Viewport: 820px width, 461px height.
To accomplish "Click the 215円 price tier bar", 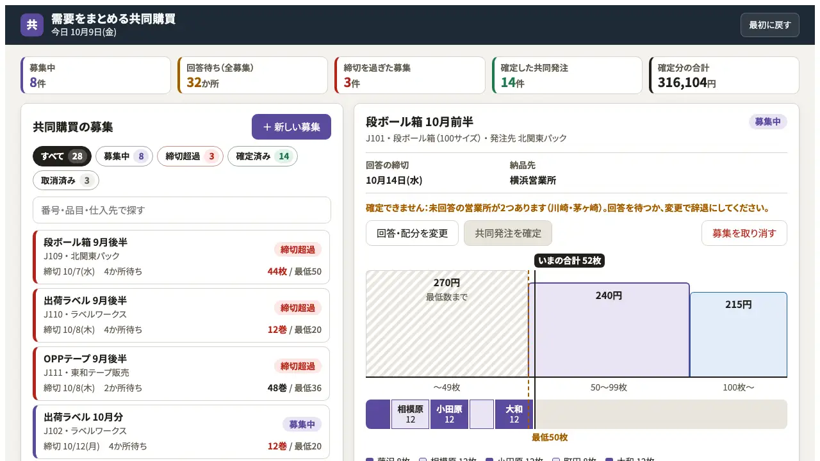I will [x=739, y=334].
